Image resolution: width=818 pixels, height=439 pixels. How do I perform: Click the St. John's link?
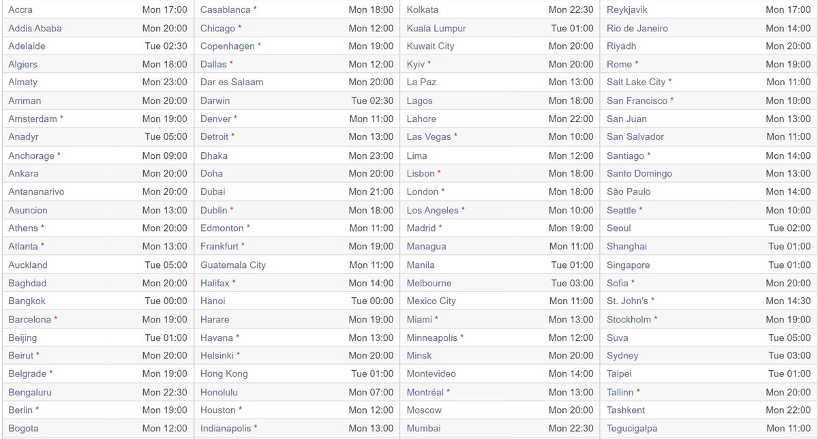click(x=628, y=301)
